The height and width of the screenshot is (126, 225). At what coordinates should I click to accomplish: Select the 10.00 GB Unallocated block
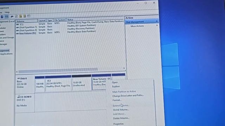pyautogui.click(x=82, y=83)
